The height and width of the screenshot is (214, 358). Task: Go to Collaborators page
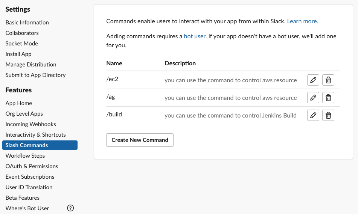22,33
